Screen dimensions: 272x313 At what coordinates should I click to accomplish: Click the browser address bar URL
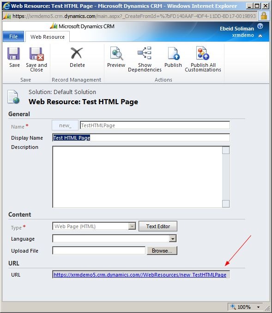(x=134, y=16)
